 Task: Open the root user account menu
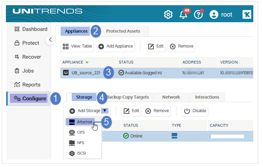[x=221, y=15]
